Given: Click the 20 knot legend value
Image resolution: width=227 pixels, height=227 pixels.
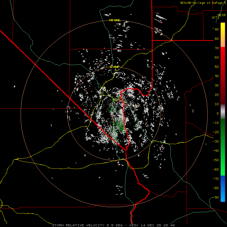Looking at the screenshot, I should click(217, 95).
